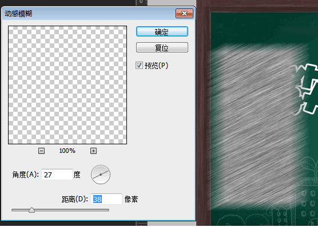Click the 角度(A) label

25,175
